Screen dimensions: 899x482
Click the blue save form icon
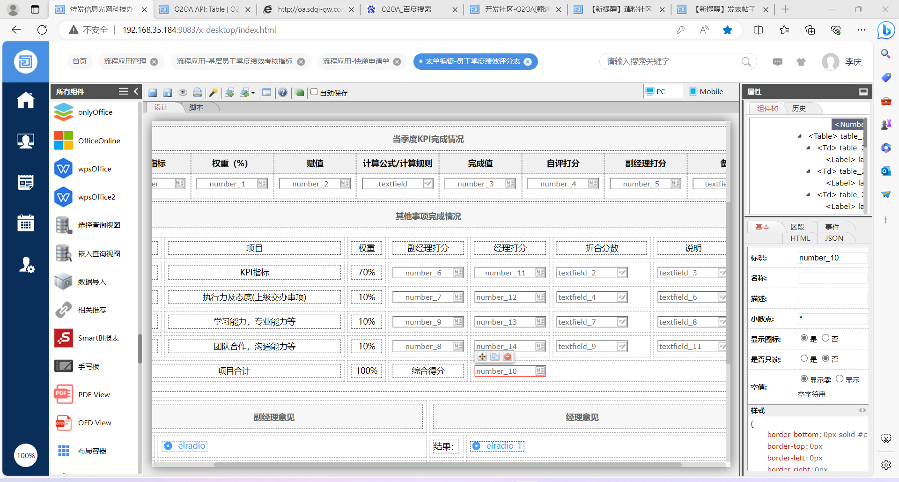coord(153,93)
